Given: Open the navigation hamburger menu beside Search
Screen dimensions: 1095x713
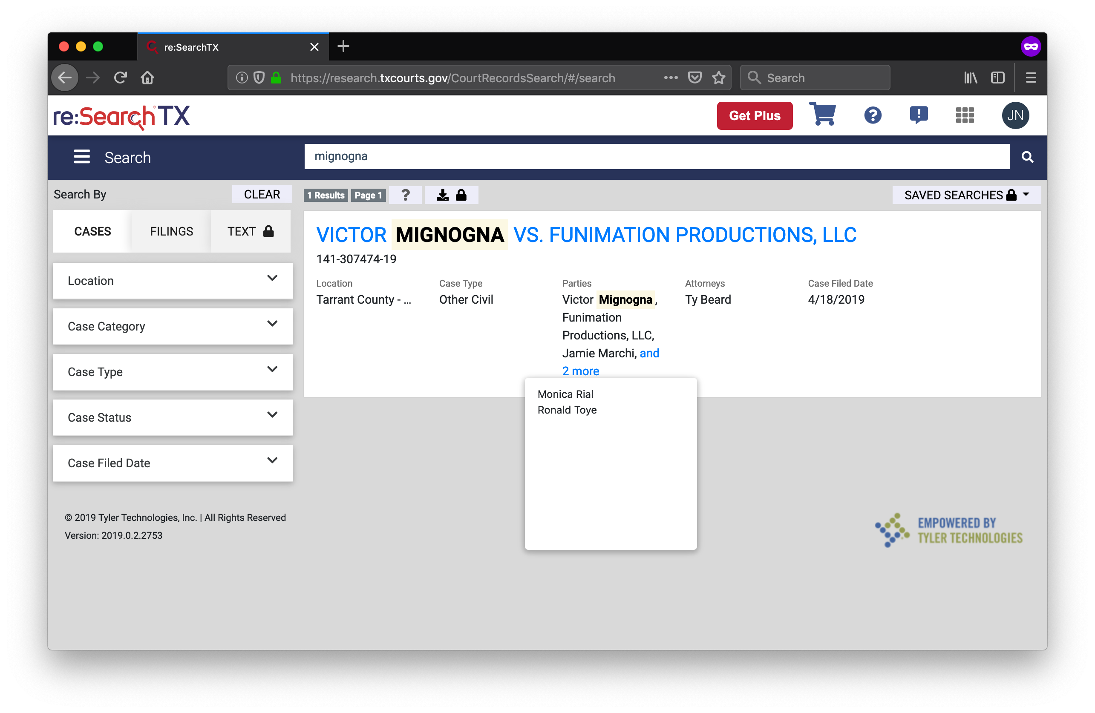Looking at the screenshot, I should (82, 157).
